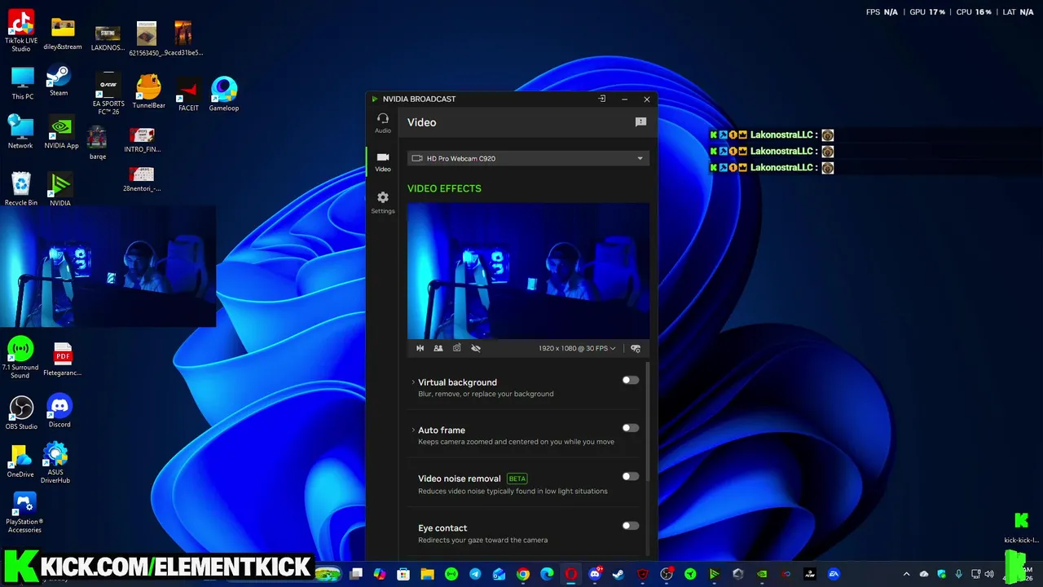Click the Video noise removal label

tap(460, 479)
